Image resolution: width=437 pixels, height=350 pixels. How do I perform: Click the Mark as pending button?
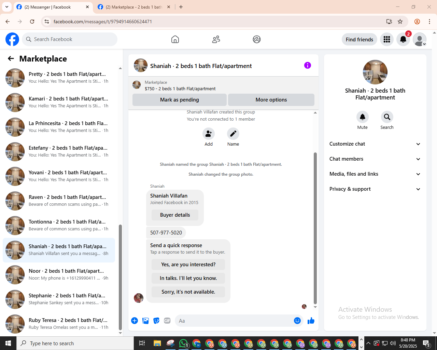(180, 100)
